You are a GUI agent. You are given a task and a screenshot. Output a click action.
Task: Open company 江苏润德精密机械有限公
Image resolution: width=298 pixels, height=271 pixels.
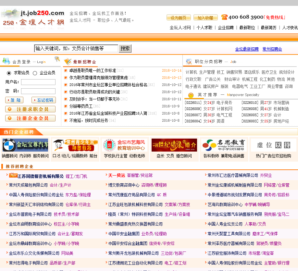click(41, 176)
